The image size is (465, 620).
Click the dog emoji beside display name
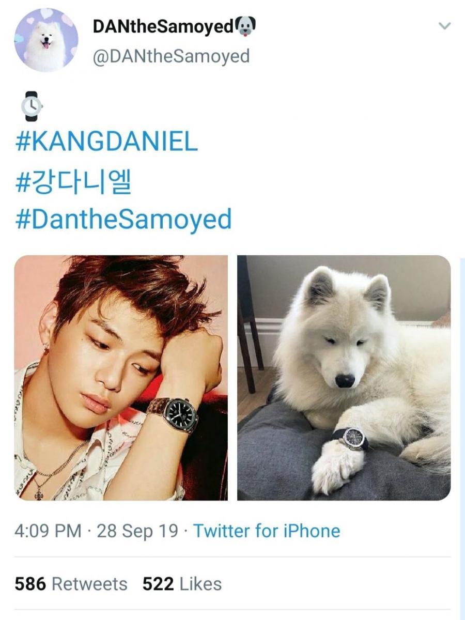click(245, 26)
